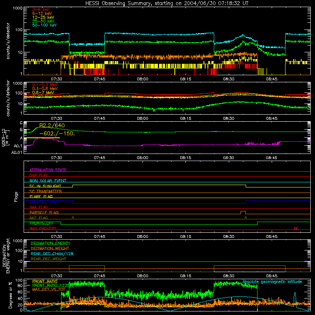Click the Degrees or % axis title

pos(10,295)
